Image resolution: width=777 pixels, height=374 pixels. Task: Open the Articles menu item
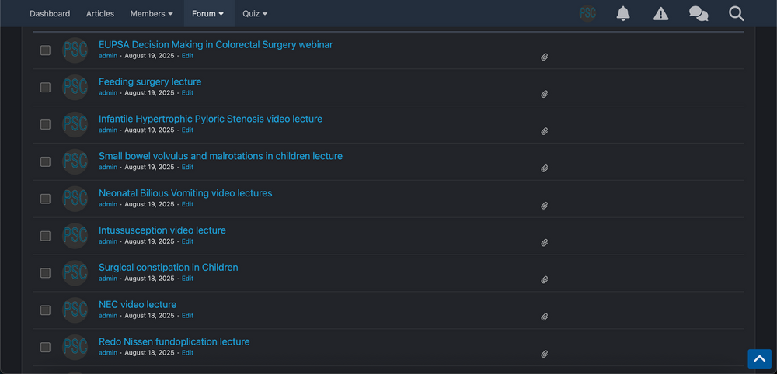click(100, 13)
